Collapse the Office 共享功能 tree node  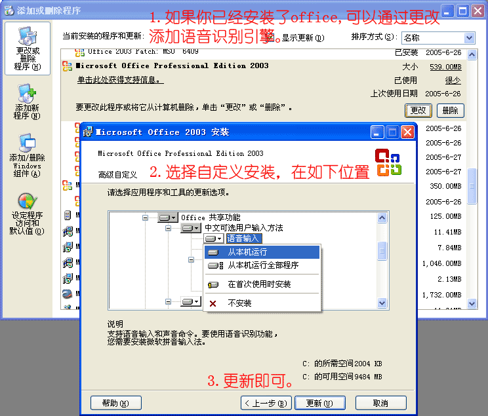[145, 217]
